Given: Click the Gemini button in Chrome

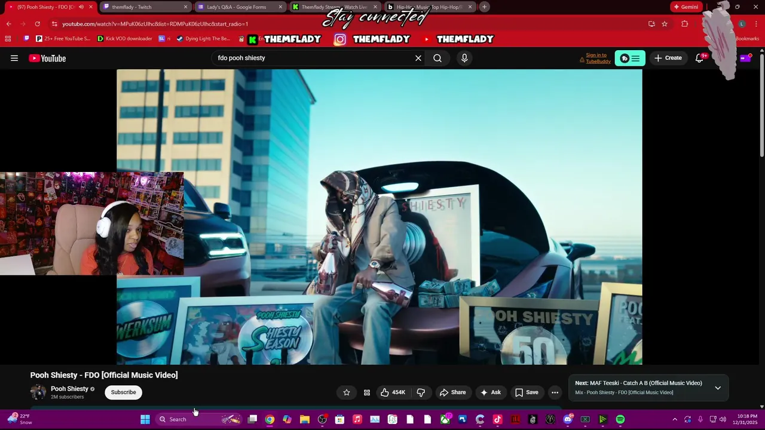Looking at the screenshot, I should pos(686,7).
